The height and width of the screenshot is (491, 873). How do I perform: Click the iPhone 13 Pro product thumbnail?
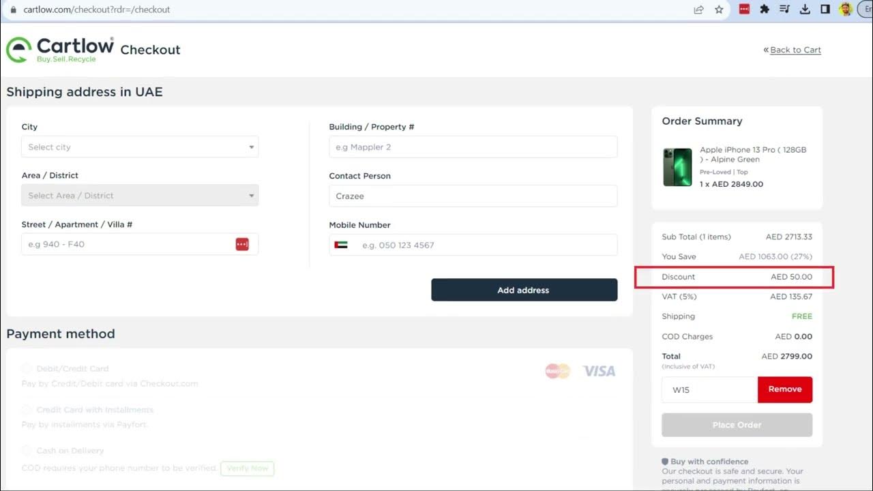tap(677, 167)
